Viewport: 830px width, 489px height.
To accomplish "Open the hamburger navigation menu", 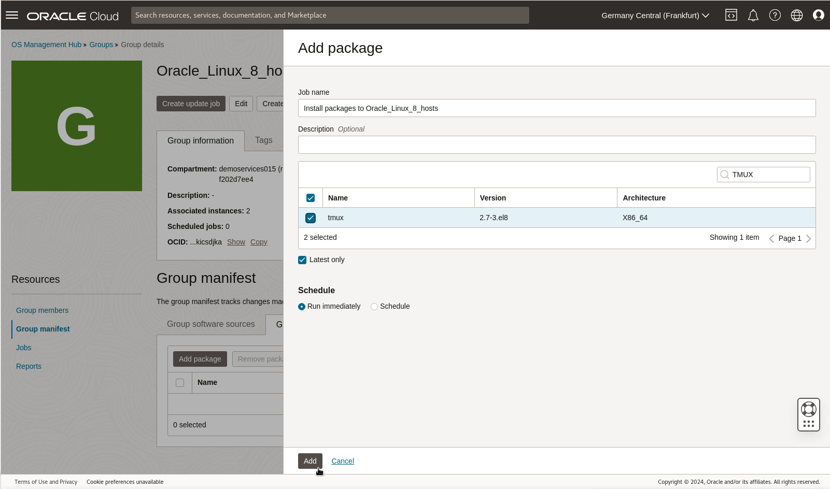I will tap(12, 15).
